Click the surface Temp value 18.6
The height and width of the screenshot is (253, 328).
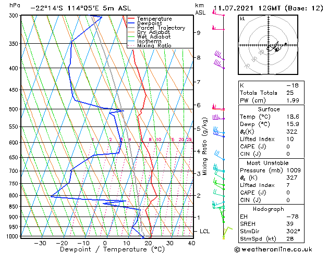293,117
